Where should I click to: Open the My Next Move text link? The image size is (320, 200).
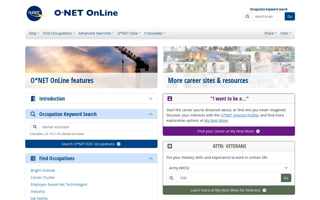point(216,120)
